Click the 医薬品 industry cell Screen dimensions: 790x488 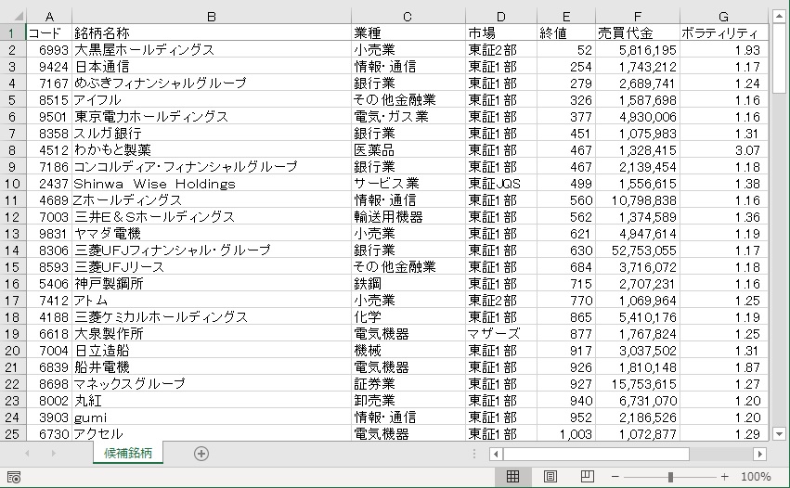(408, 150)
